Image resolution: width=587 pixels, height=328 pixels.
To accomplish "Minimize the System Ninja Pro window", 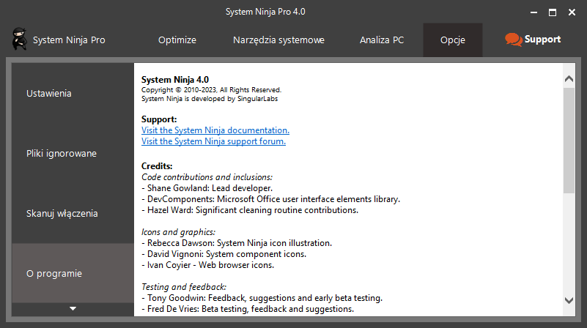I will [x=534, y=12].
